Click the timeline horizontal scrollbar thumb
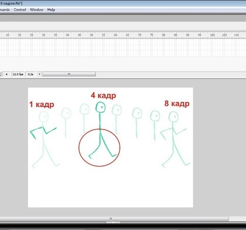The height and width of the screenshot is (230, 246). pos(69,74)
